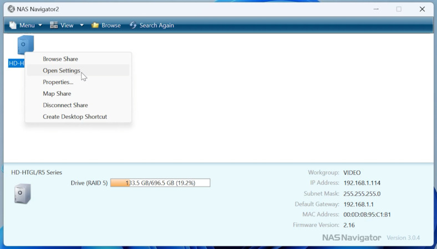Viewport: 437px width, 249px height.
Task: Click the NAS Navigator2 title bar app icon
Action: tap(11, 9)
